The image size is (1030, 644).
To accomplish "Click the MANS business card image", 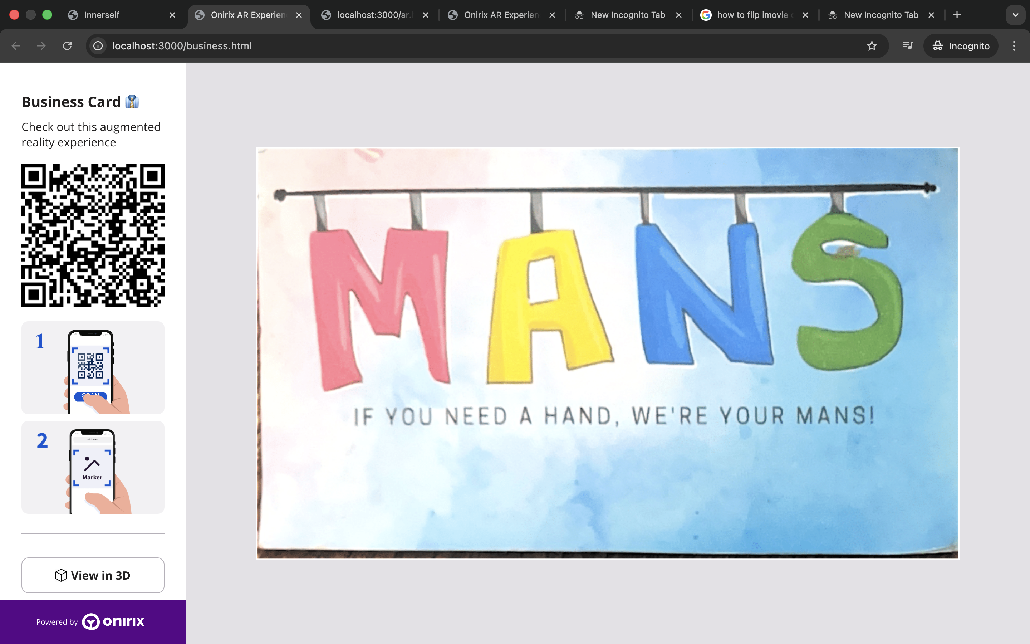I will (x=608, y=353).
